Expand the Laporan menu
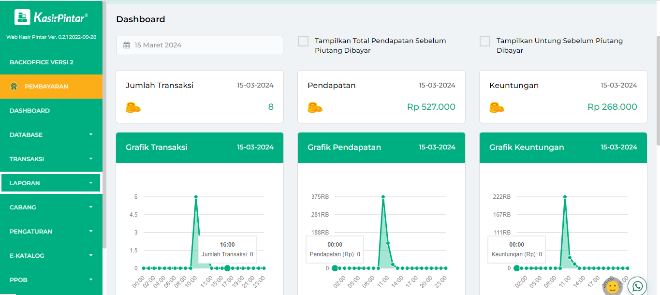660x295 pixels. 51,183
